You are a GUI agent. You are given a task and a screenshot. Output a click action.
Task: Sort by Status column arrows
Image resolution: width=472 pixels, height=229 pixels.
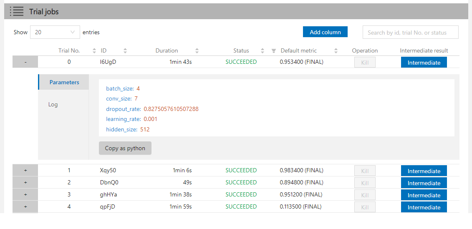[x=263, y=51]
